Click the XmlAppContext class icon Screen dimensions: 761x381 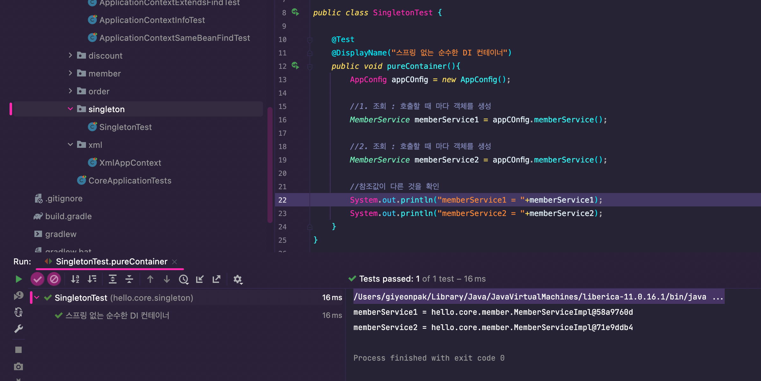[92, 162]
